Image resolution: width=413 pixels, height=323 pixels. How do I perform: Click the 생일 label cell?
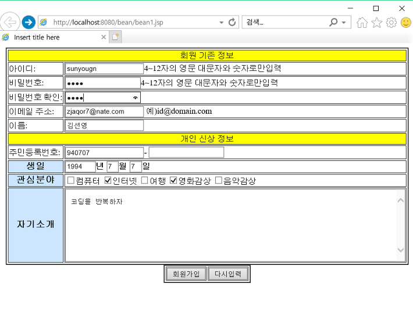point(35,166)
